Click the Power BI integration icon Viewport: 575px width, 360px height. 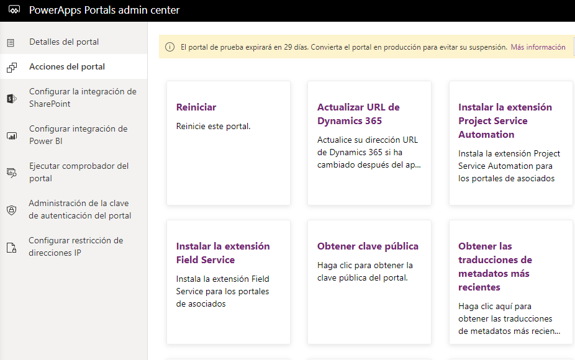pos(12,136)
